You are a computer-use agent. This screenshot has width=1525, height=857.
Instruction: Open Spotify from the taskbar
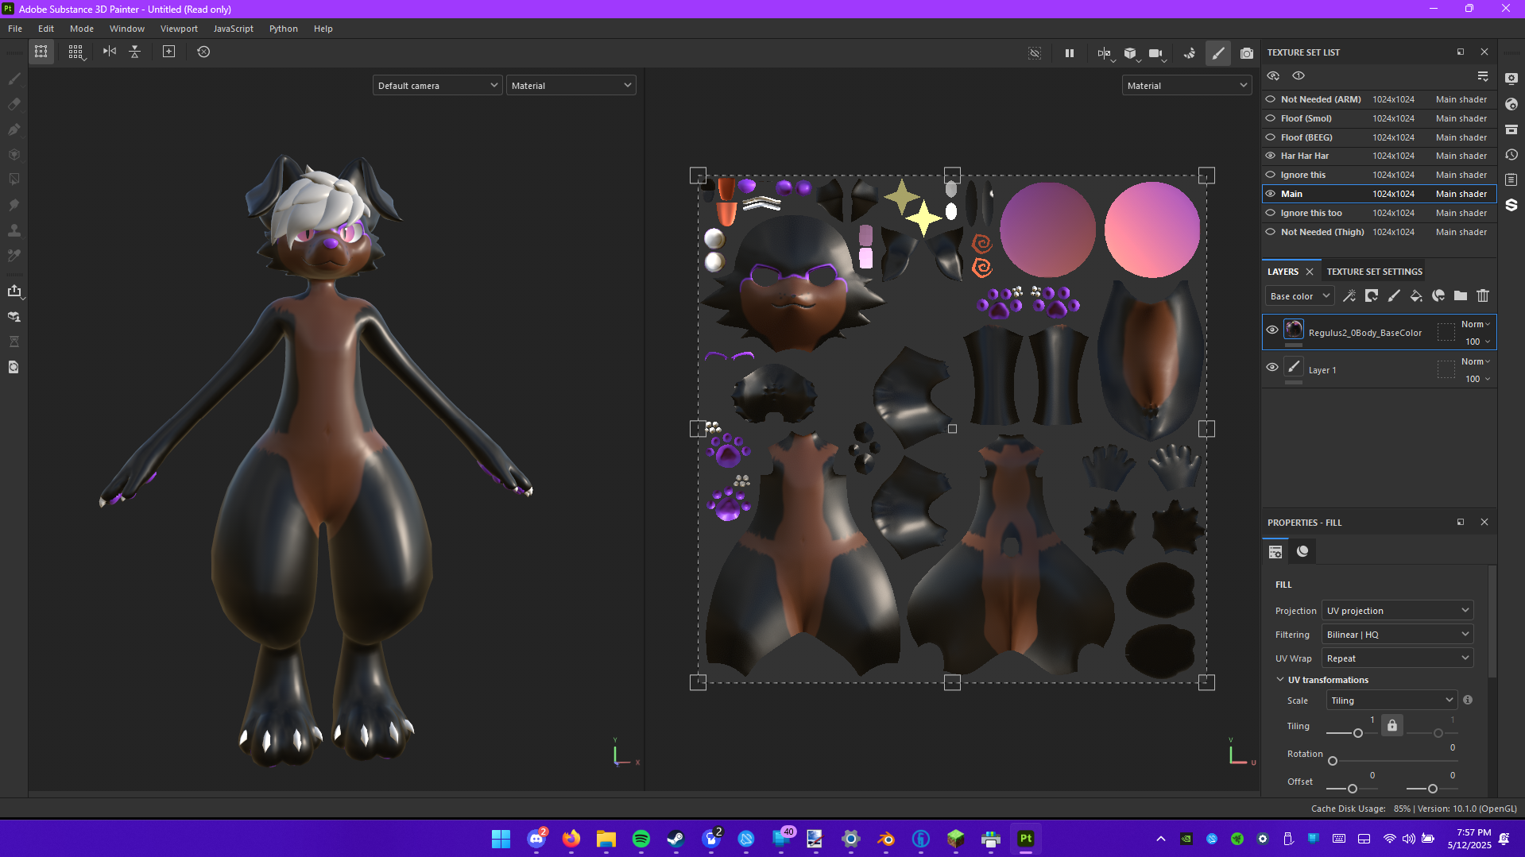click(641, 839)
